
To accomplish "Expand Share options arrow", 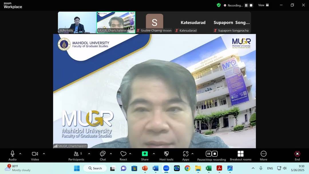I will 154,154.
